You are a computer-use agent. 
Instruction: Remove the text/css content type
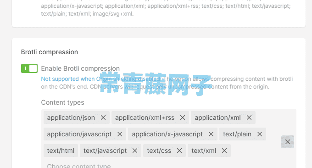(179, 151)
